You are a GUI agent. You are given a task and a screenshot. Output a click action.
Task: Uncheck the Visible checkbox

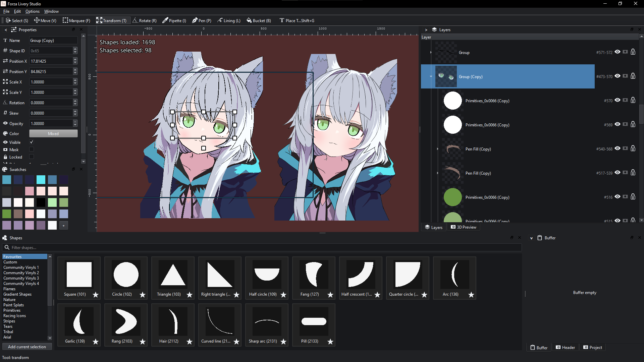point(32,142)
